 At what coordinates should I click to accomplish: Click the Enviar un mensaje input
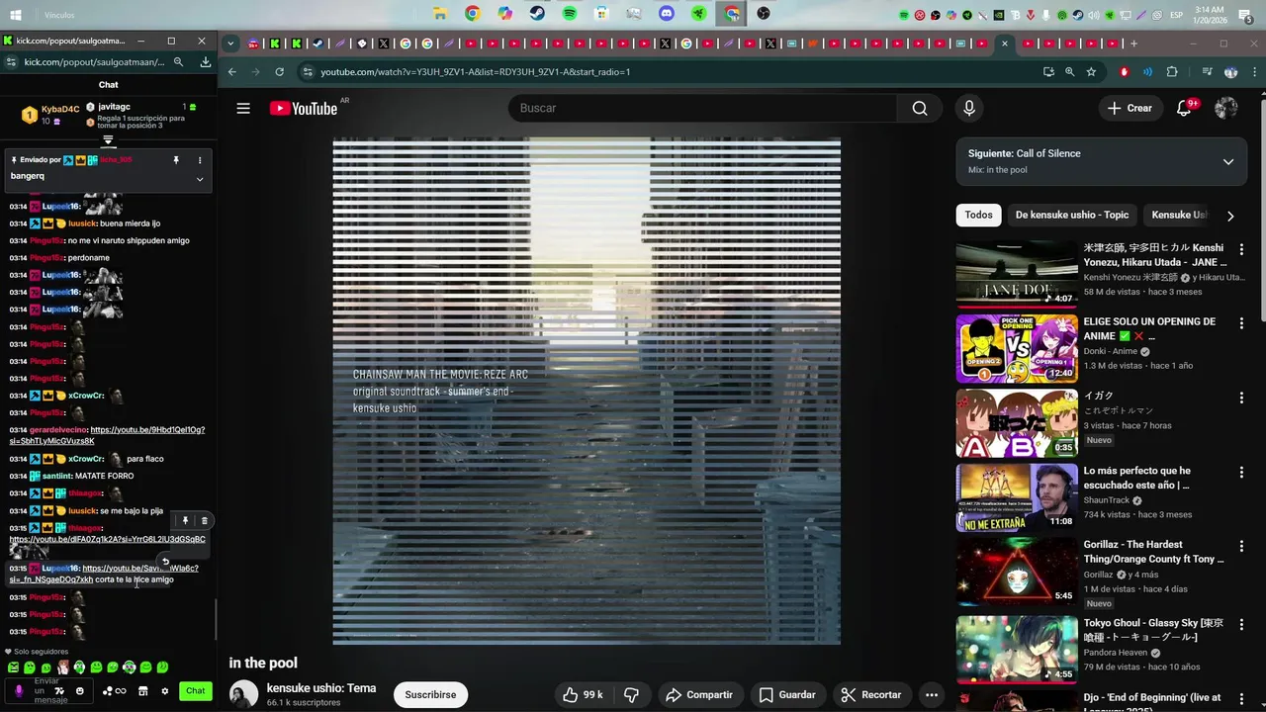[46, 690]
